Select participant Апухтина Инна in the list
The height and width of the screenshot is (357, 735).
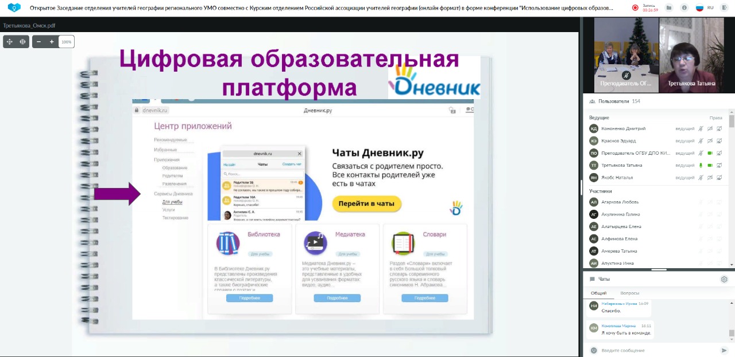click(x=656, y=263)
